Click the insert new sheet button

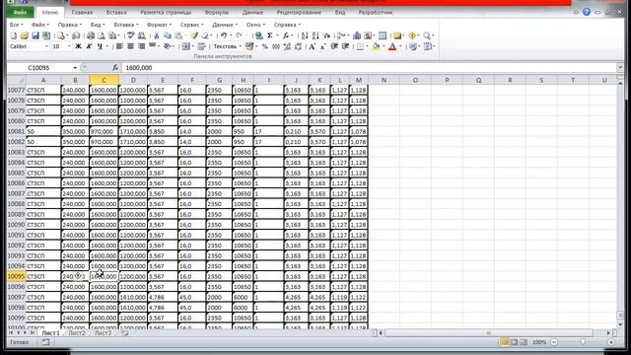click(x=125, y=333)
